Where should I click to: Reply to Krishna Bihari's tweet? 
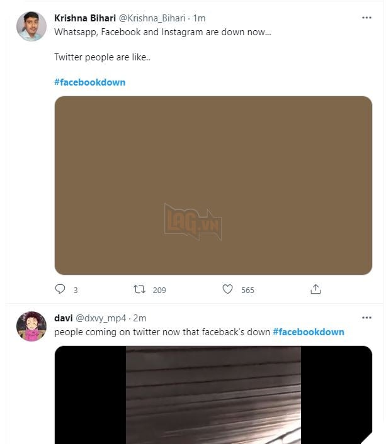[60, 289]
